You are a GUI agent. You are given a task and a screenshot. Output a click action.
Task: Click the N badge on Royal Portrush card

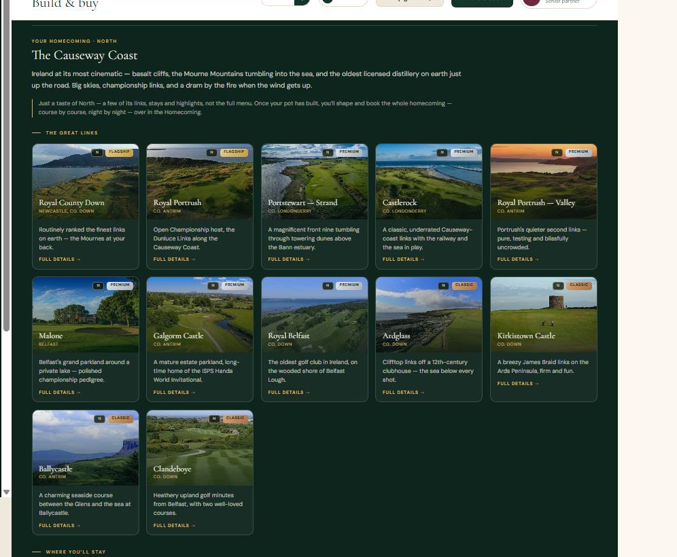(x=211, y=152)
